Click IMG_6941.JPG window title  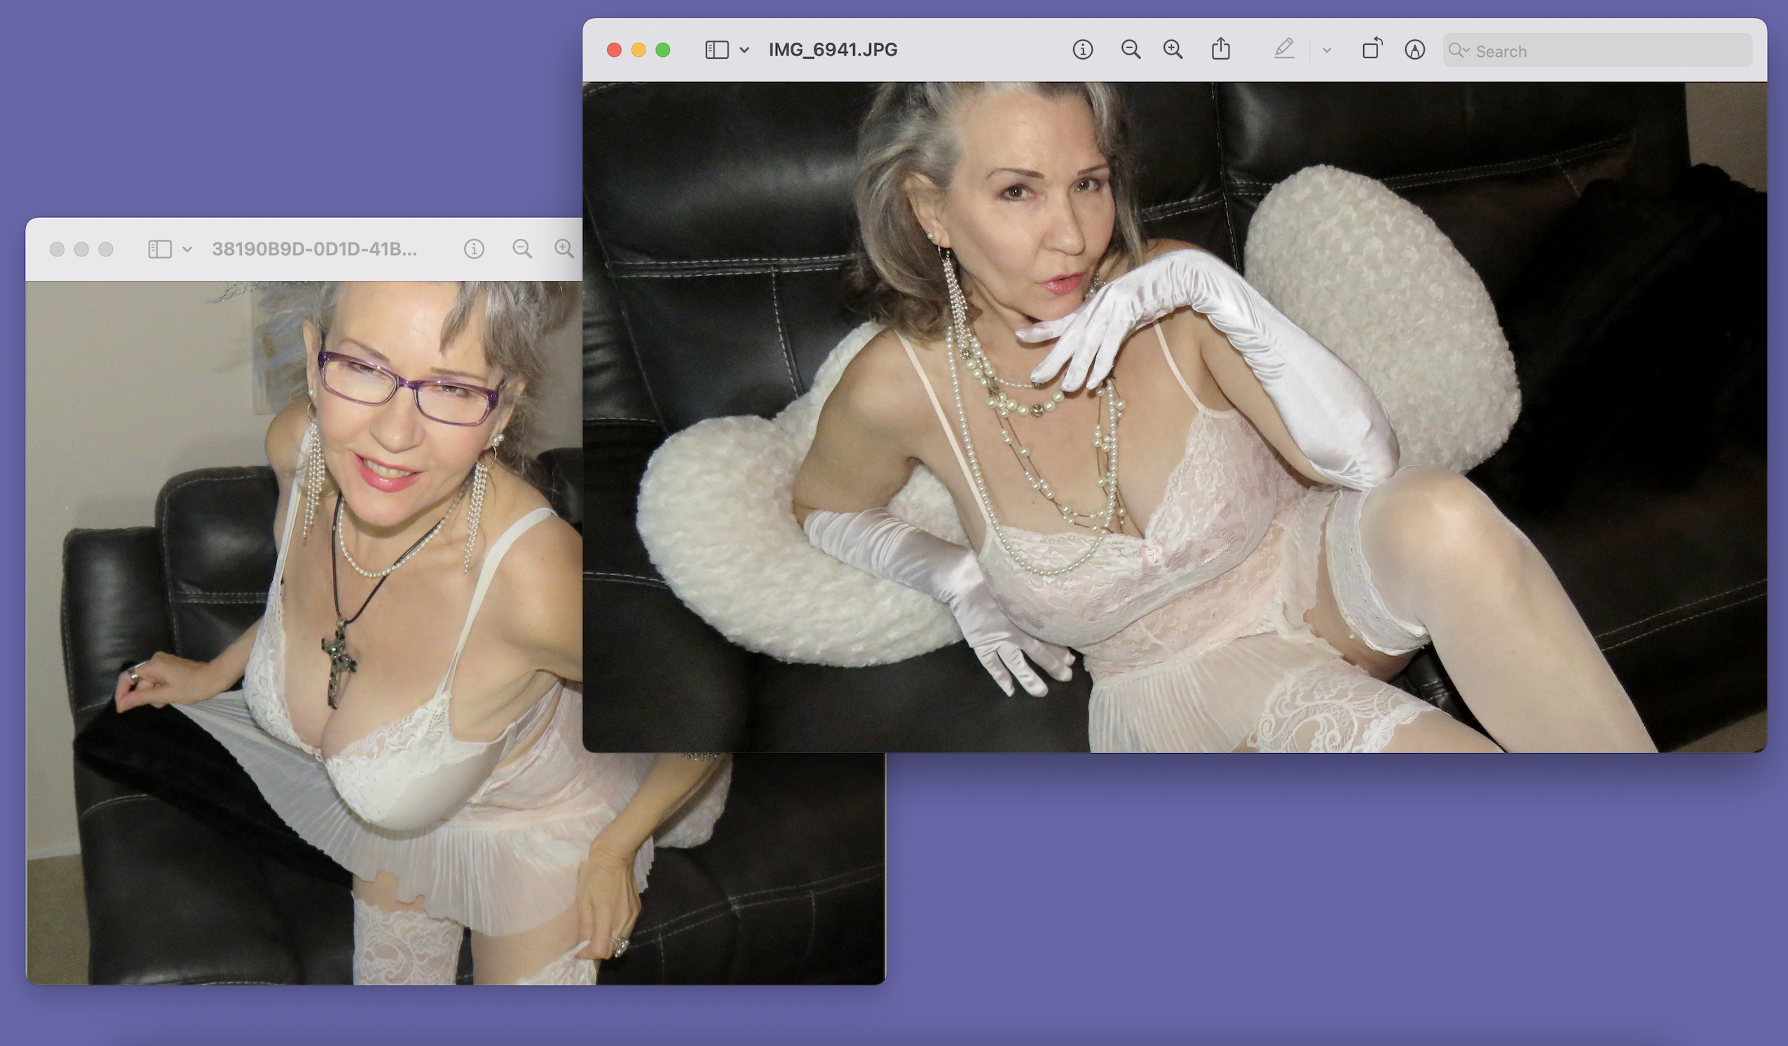pyautogui.click(x=833, y=50)
